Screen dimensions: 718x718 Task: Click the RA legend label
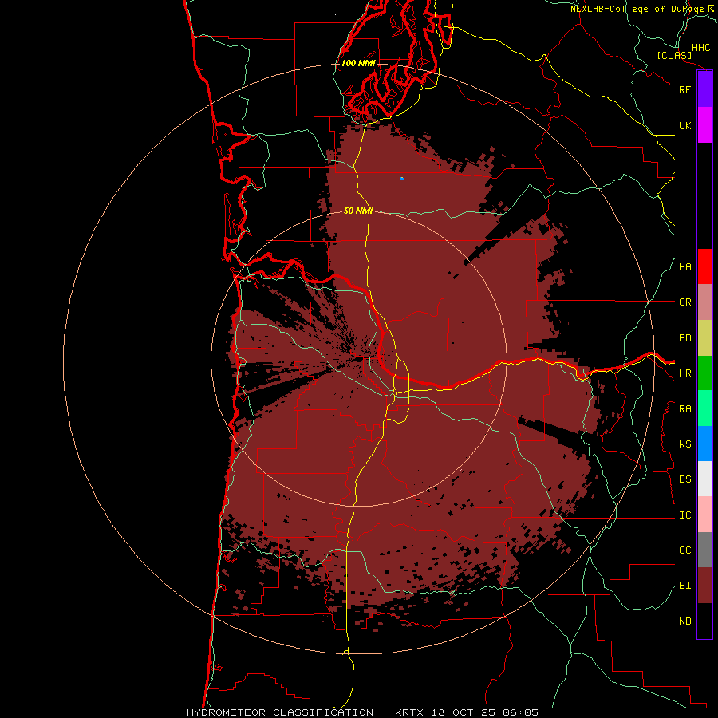coord(684,408)
